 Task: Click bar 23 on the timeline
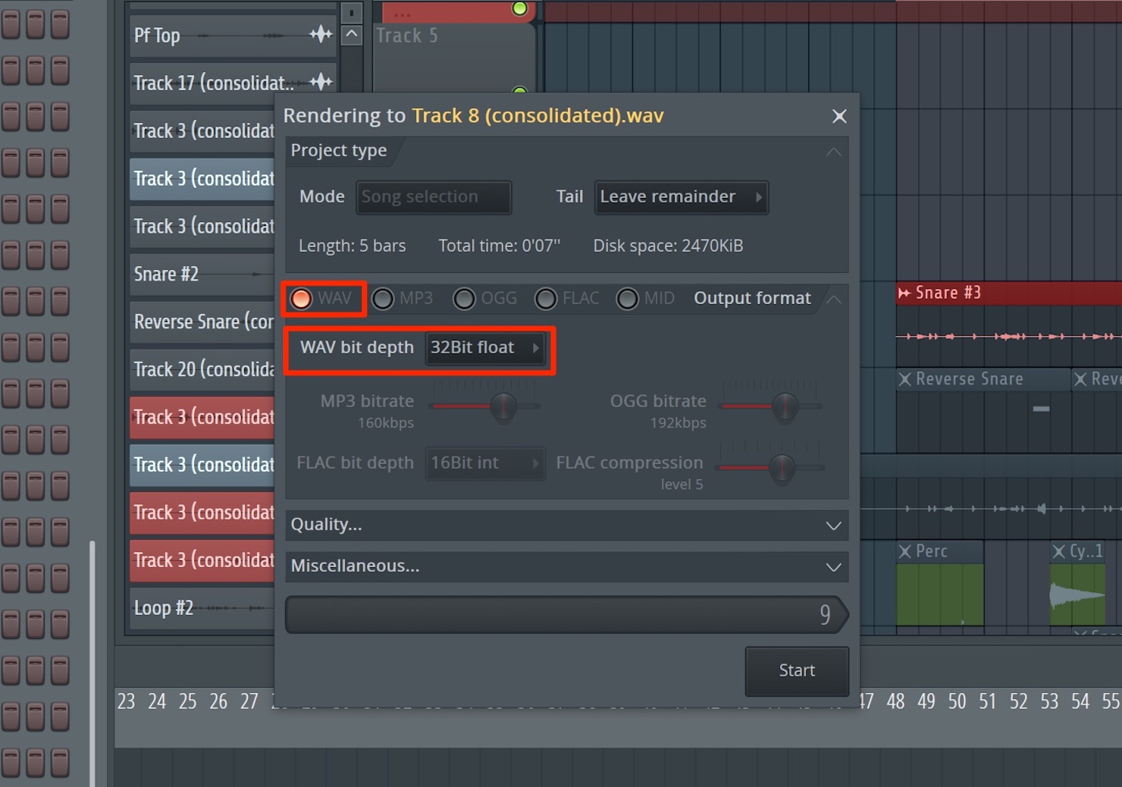126,702
